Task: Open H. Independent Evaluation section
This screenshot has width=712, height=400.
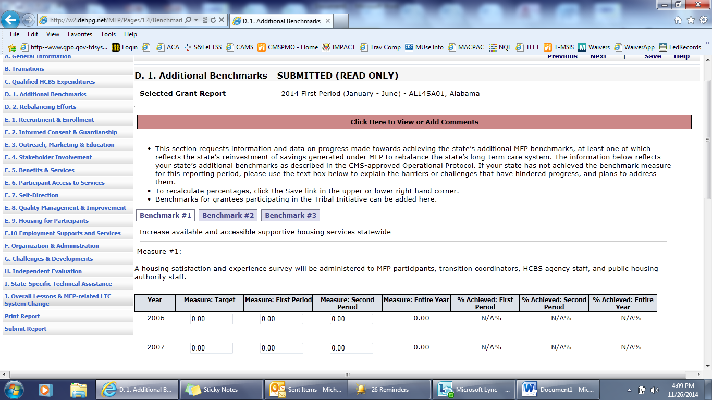Action: (x=43, y=271)
